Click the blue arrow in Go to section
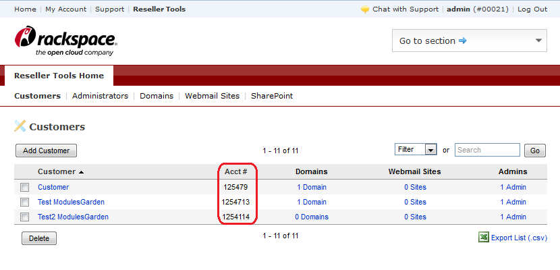The width and height of the screenshot is (560, 270). [462, 40]
